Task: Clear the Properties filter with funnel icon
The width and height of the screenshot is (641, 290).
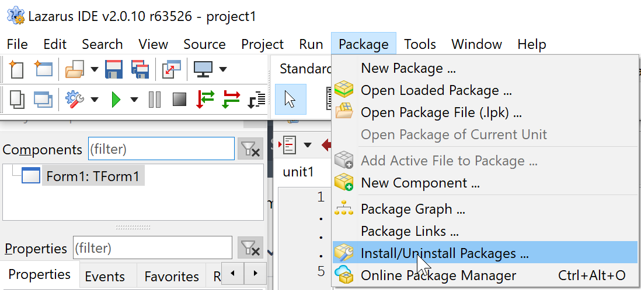Action: (250, 248)
